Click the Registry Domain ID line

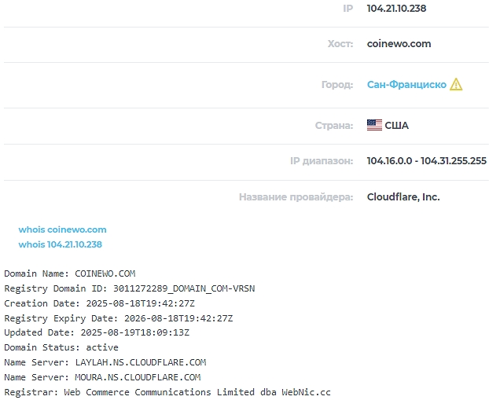(130, 289)
